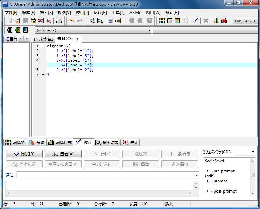Image resolution: width=260 pixels, height=209 pixels.
Task: Open the 窗口[W] menu
Action: click(153, 13)
